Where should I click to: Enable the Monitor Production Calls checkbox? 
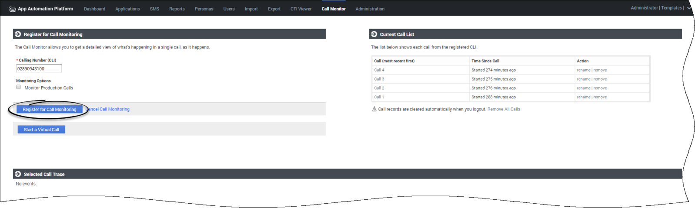coord(18,87)
